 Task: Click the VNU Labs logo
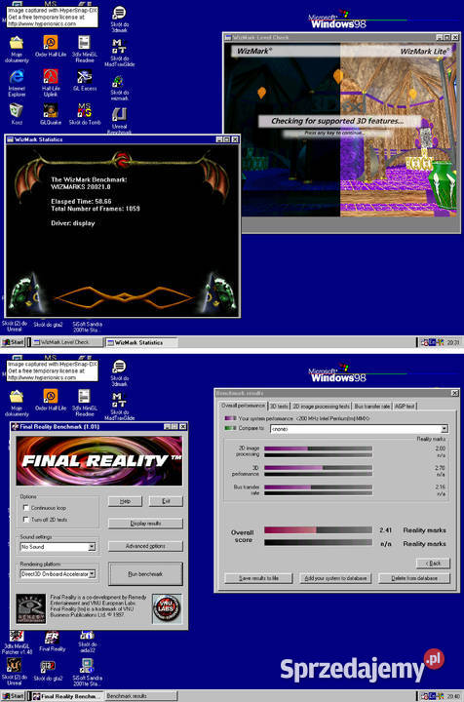point(167,608)
